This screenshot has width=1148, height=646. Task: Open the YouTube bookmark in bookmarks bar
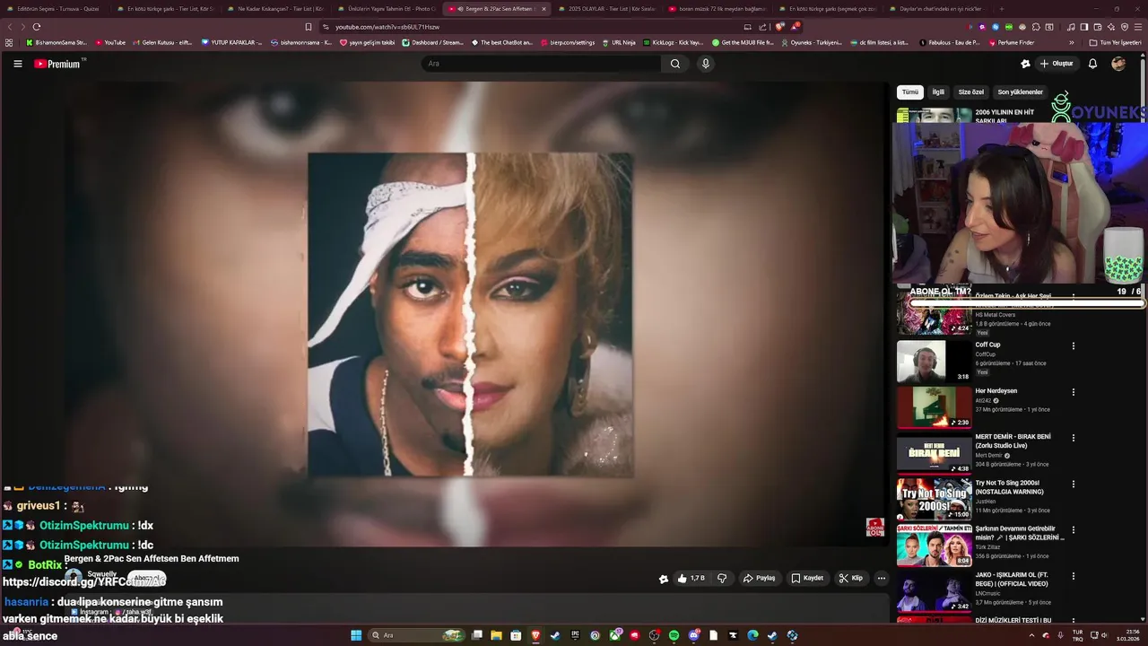(110, 42)
